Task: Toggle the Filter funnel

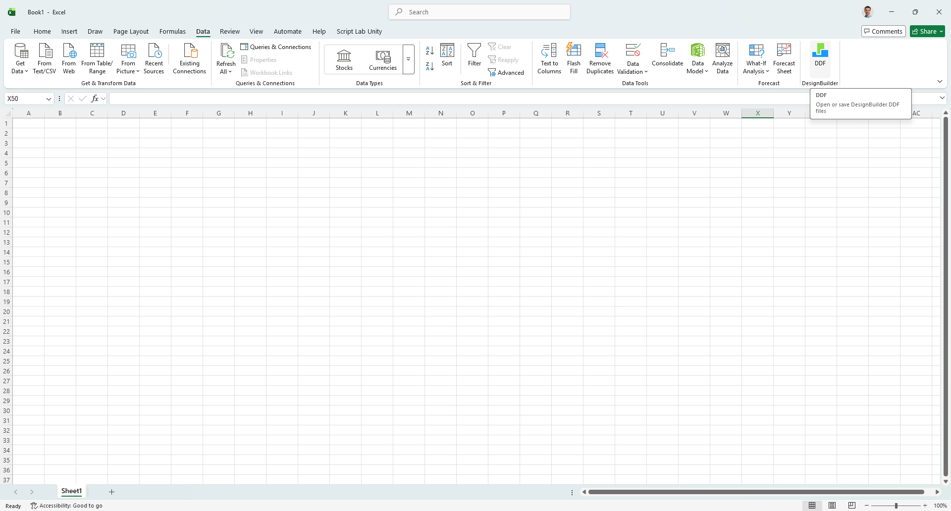Action: coord(475,54)
